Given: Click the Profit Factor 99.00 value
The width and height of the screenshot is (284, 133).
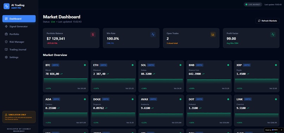Looking at the screenshot, I should (231, 39).
